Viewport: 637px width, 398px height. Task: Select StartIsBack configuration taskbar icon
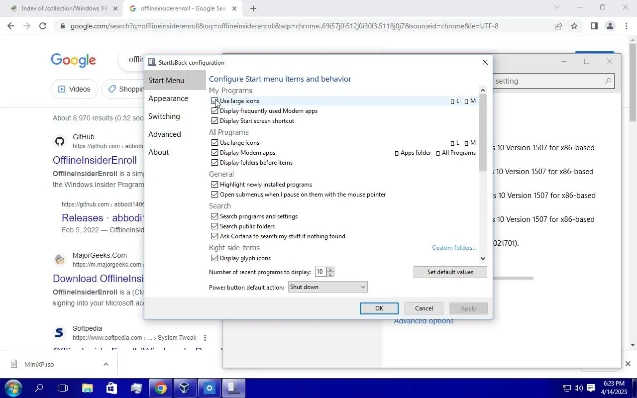pos(233,388)
